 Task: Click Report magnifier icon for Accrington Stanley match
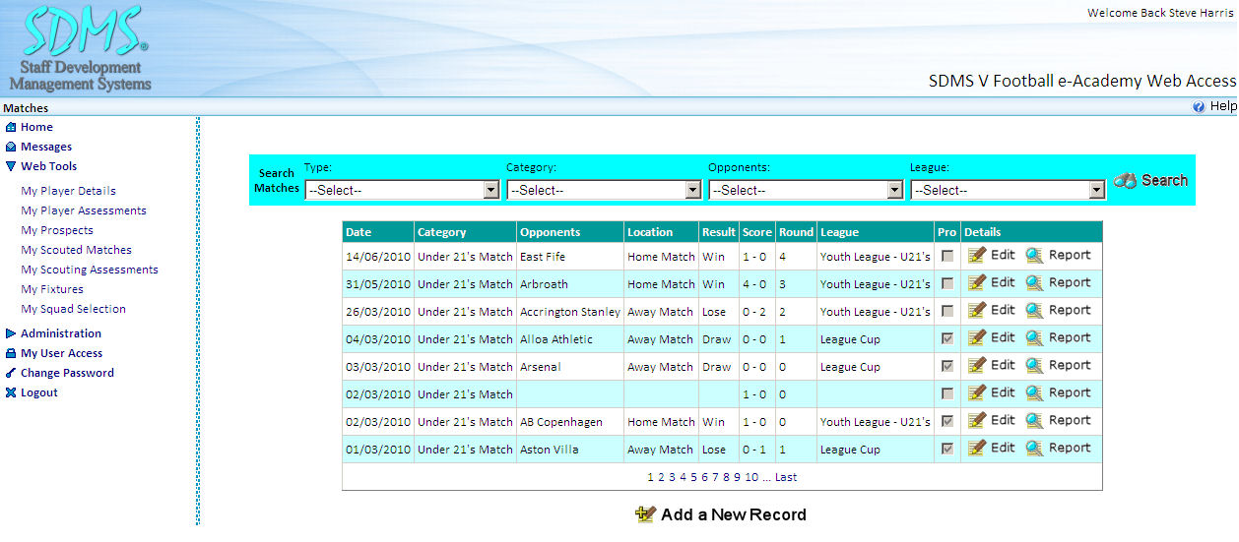click(x=1034, y=310)
